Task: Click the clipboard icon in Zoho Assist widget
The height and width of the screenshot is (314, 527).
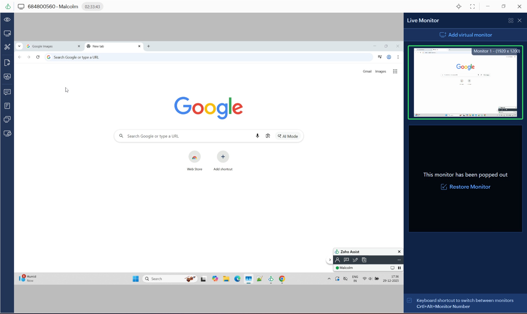Action: 364,260
